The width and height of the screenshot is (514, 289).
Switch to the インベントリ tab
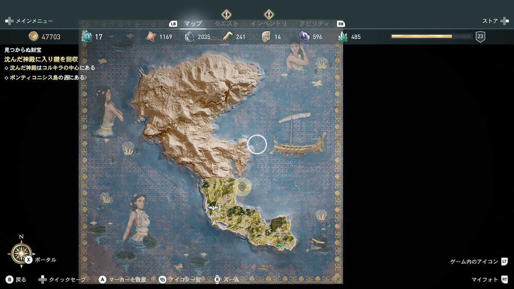(x=269, y=24)
